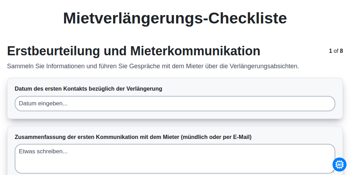350x175 pixels.
Task: Click the word 'Mieterkommunikation' in the section heading
Action: click(195, 51)
